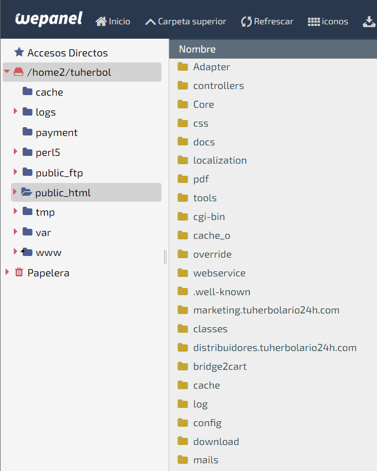The width and height of the screenshot is (377, 471).
Task: Select the tools folder name
Action: pyautogui.click(x=205, y=198)
